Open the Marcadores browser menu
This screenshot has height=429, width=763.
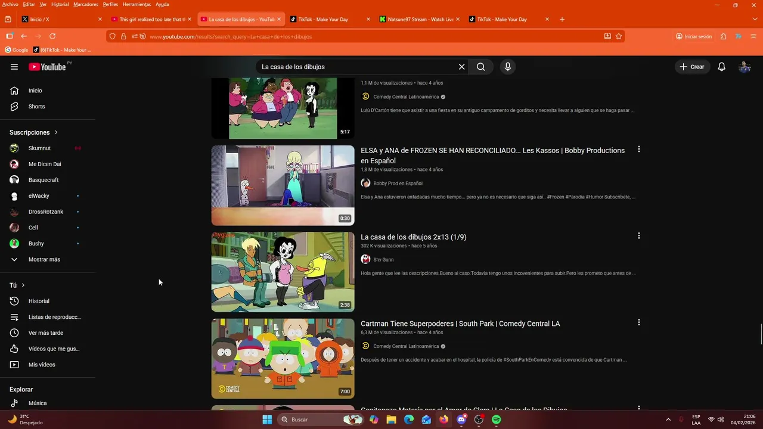pos(86,4)
